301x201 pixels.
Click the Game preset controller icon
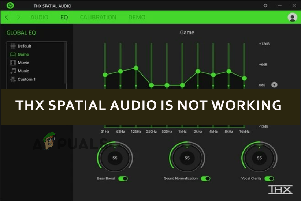click(x=13, y=54)
